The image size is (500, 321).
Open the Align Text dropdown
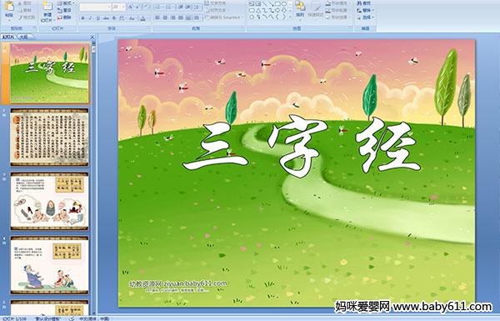click(x=218, y=10)
